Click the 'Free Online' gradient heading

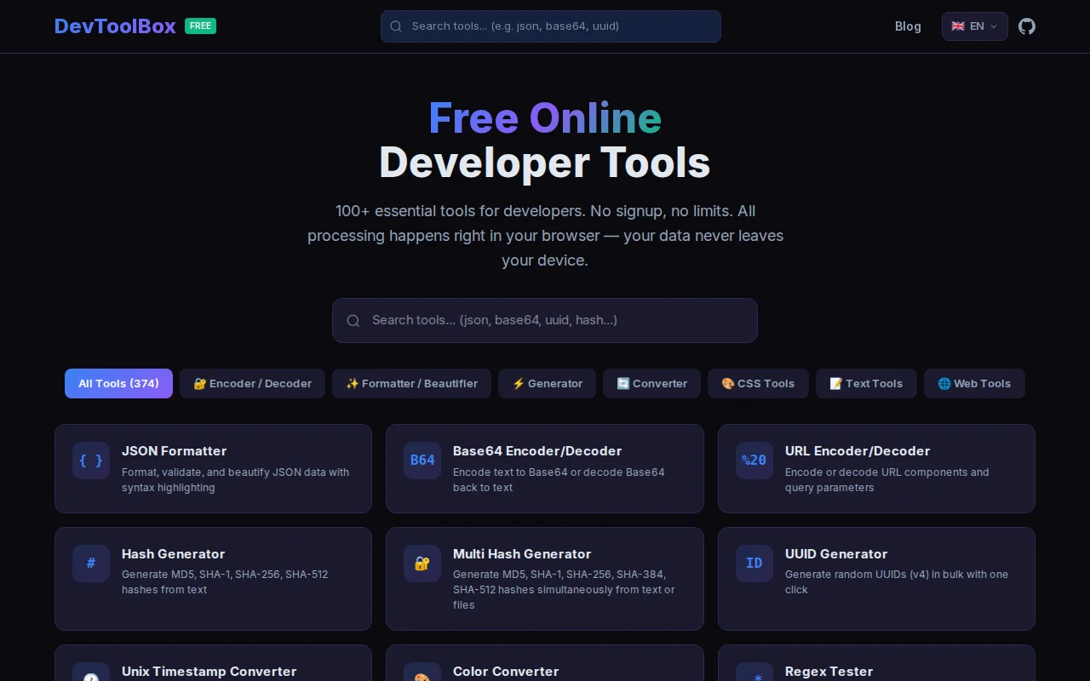click(545, 118)
